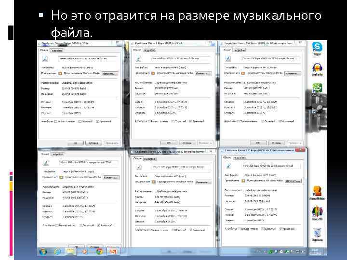Confirm with OK in Mono 8 kbps dialog
The image size is (347, 260).
pos(169,143)
